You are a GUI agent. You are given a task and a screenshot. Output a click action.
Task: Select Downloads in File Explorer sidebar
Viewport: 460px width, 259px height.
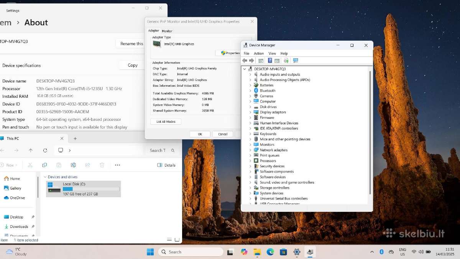[x=16, y=226]
